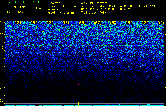Click the 0.8 frequency axis label

2,74
